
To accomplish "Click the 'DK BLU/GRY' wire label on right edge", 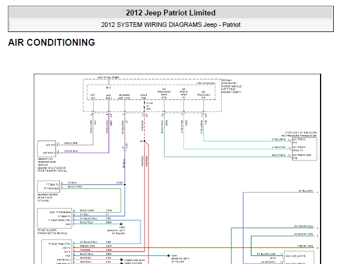I will point(306,191).
